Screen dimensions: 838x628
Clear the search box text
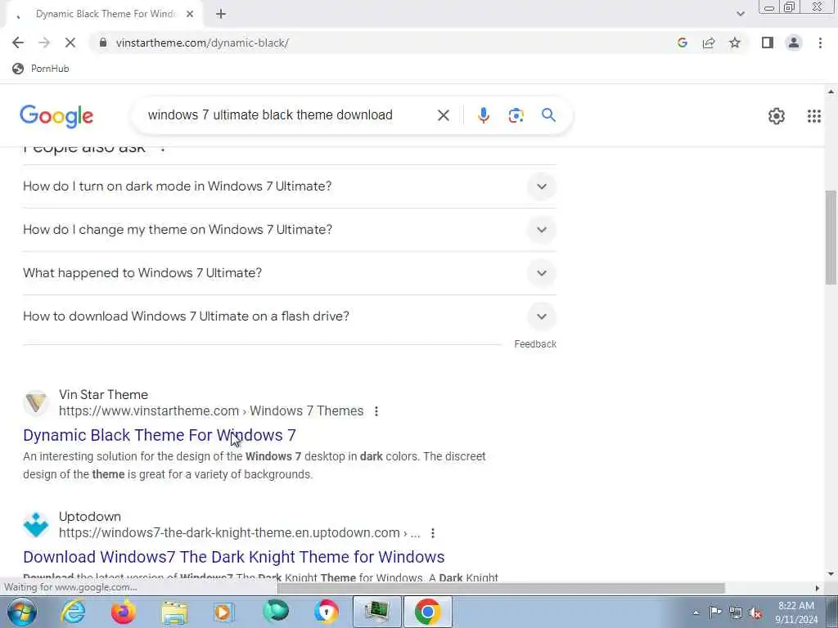pyautogui.click(x=443, y=115)
